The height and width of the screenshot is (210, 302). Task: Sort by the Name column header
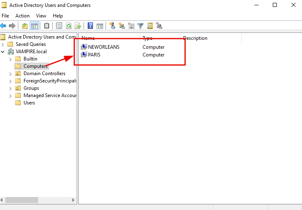(x=110, y=38)
